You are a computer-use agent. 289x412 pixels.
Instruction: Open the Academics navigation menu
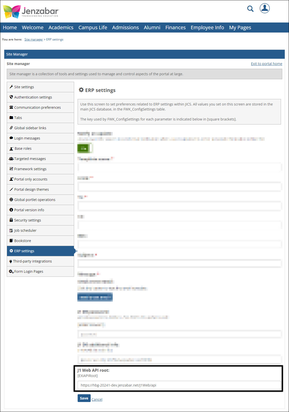(x=61, y=27)
